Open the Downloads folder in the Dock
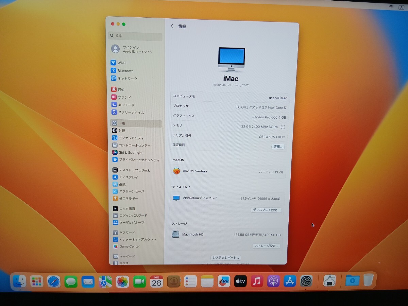The height and width of the screenshot is (306, 408). [x=352, y=280]
